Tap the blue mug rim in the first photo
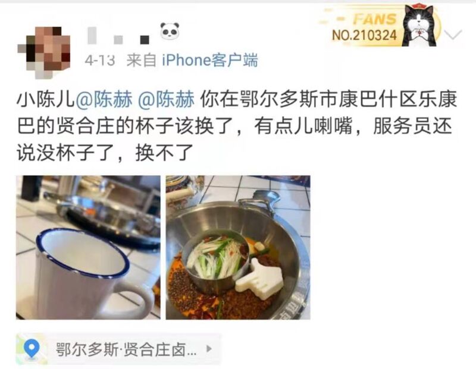The image size is (476, 369). tap(83, 253)
